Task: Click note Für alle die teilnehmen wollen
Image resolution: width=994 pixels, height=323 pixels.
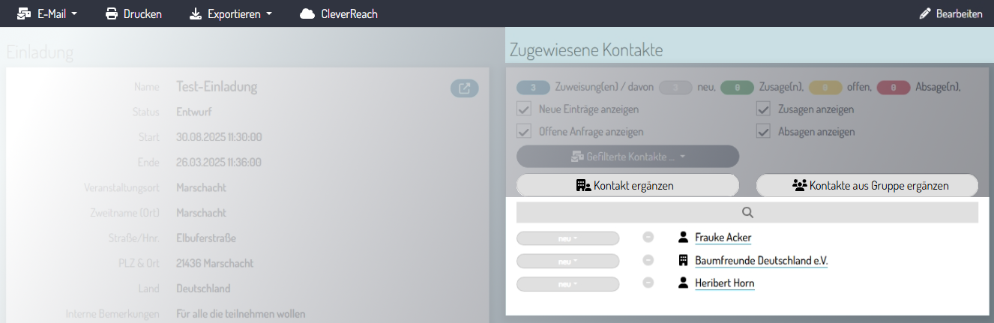Action: pyautogui.click(x=241, y=314)
